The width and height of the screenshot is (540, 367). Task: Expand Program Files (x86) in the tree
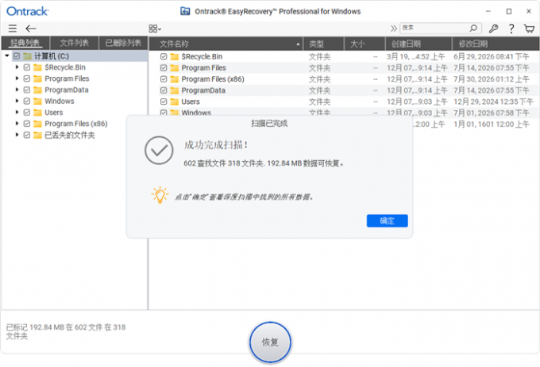pos(17,124)
